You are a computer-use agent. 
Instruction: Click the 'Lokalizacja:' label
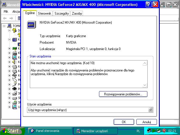[48, 49]
